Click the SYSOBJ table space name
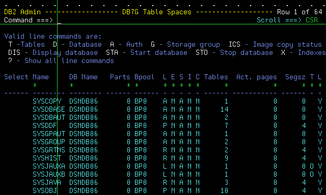Screen dimensions: 326x195 click(45, 190)
